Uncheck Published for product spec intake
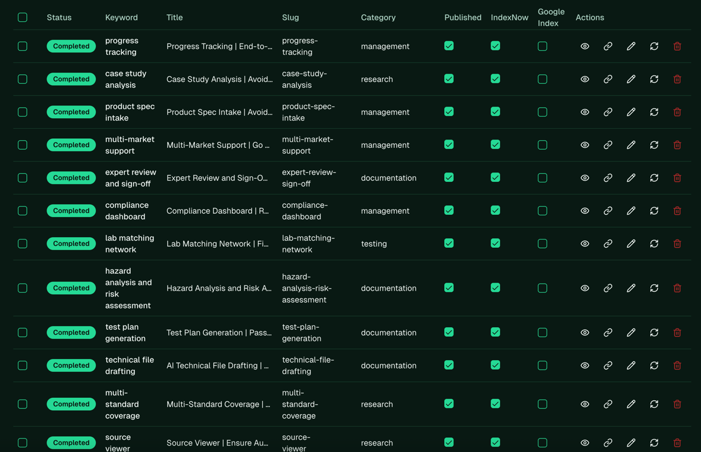The width and height of the screenshot is (701, 452). 449,112
